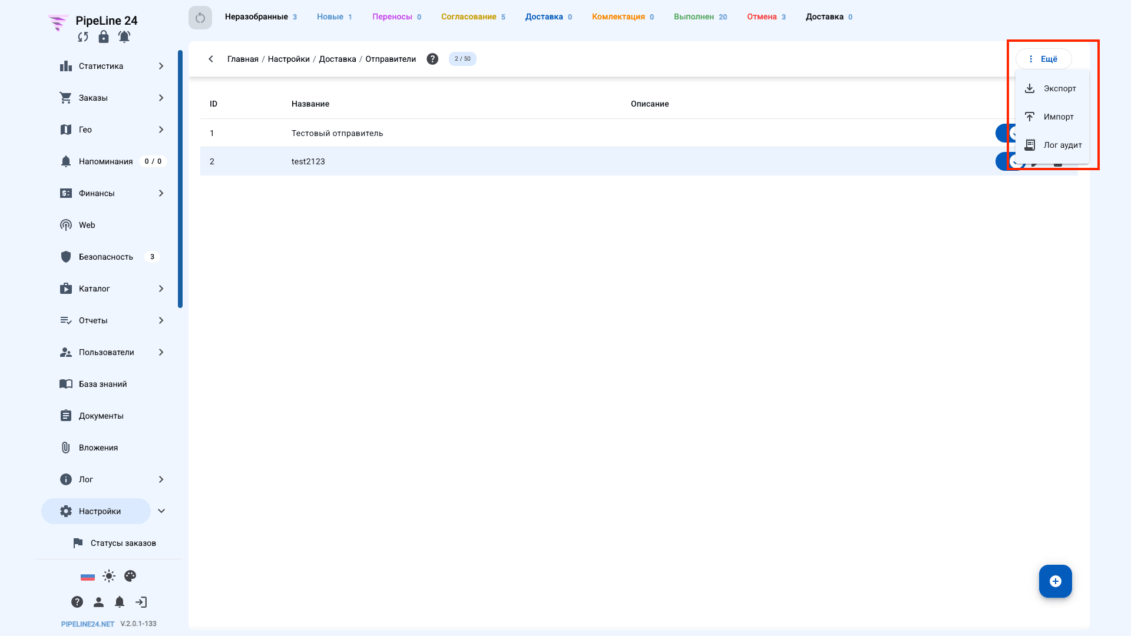This screenshot has width=1131, height=636.
Task: Follow the Главная breadcrumb link
Action: [243, 59]
